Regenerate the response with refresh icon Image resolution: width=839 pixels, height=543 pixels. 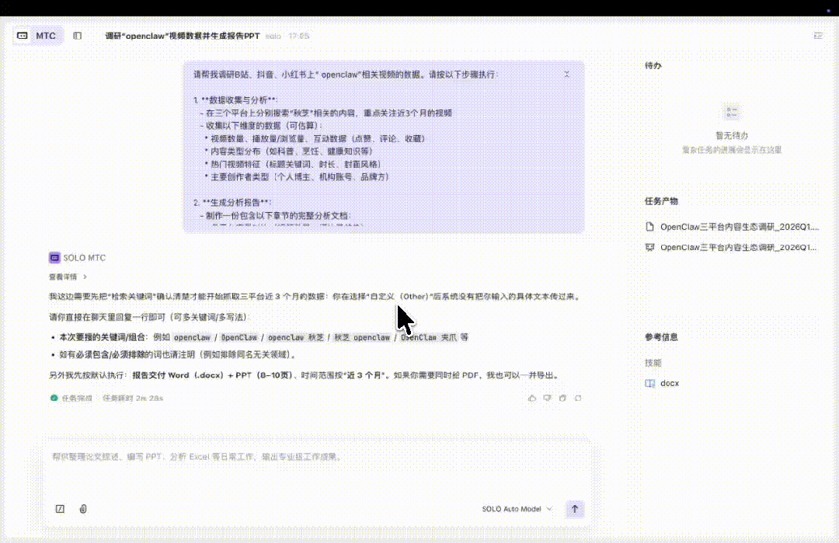click(578, 398)
